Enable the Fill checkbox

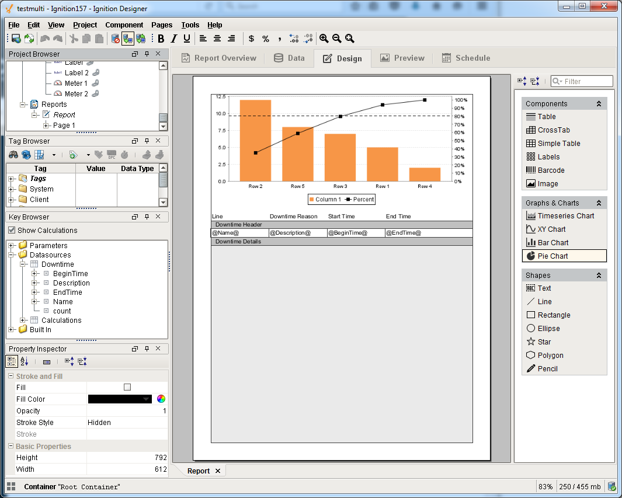pyautogui.click(x=127, y=387)
